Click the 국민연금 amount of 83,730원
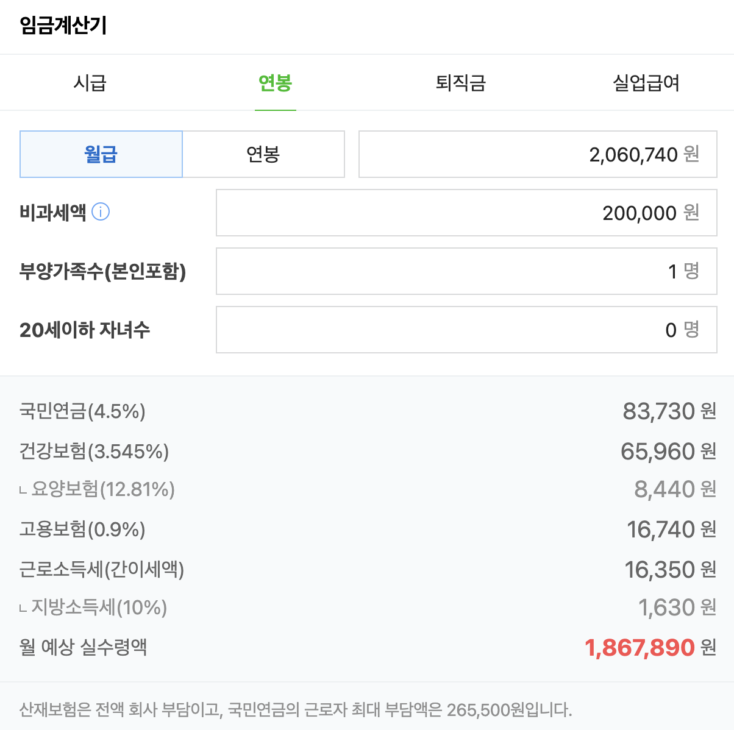This screenshot has width=734, height=730. point(660,411)
